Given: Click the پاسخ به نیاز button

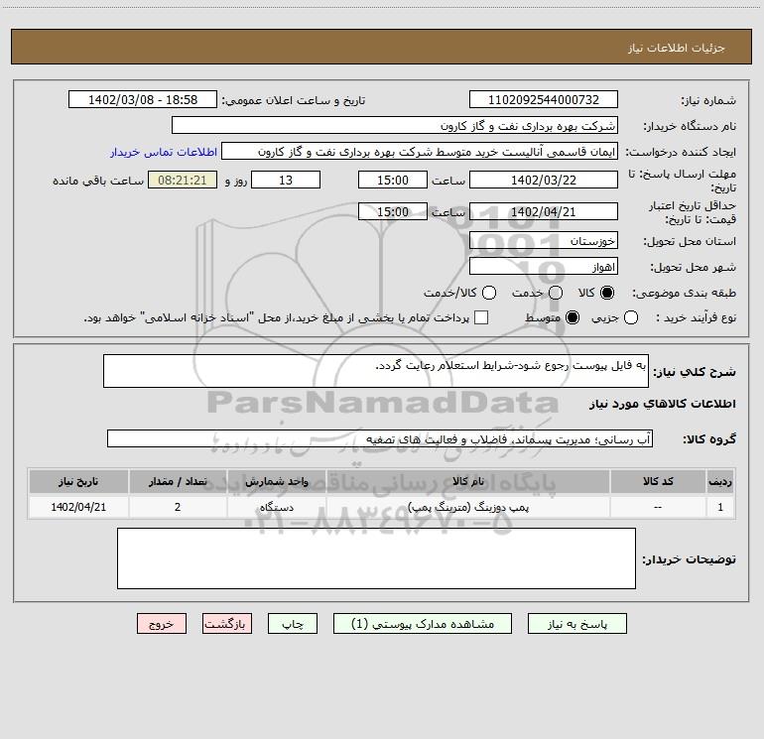Looking at the screenshot, I should click(576, 624).
